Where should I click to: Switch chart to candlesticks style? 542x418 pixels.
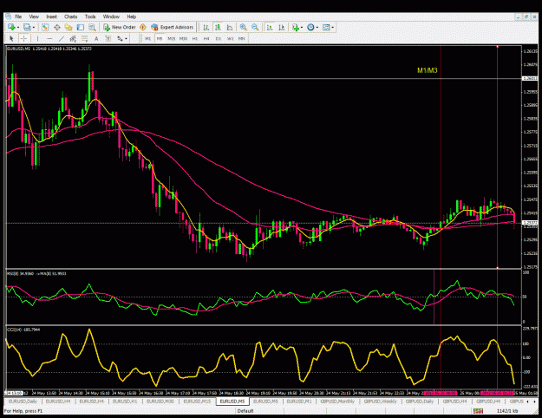coord(218,27)
